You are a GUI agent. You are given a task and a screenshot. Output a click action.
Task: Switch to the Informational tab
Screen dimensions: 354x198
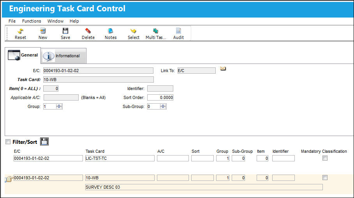(63, 56)
